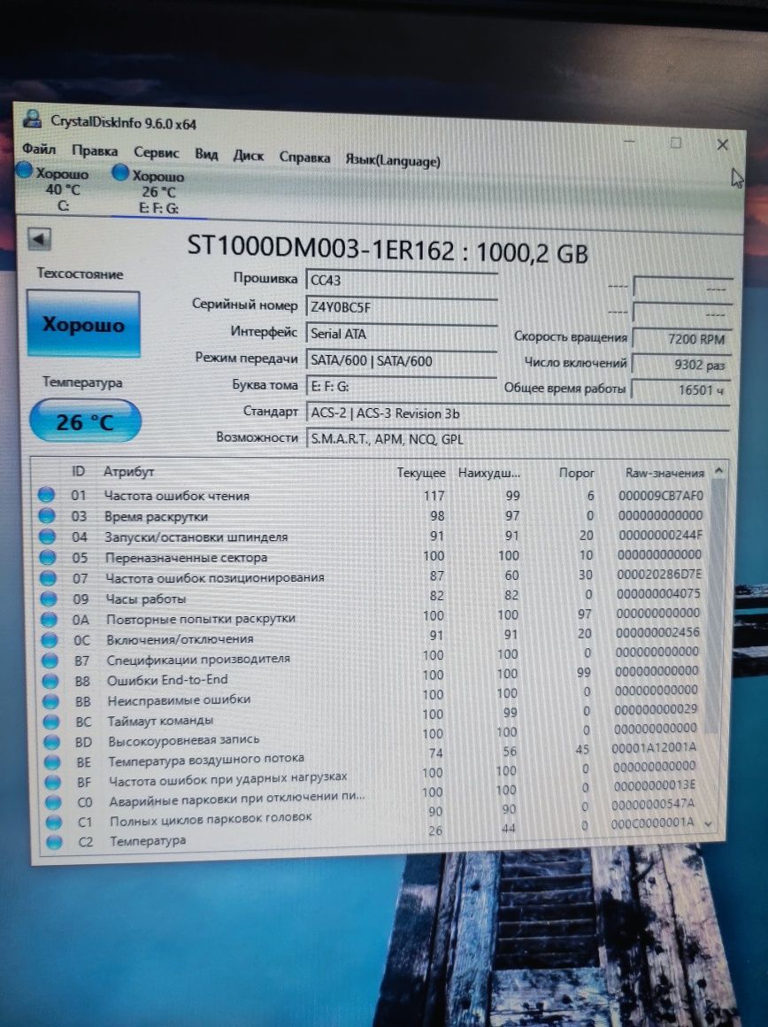Open the Файл menu
This screenshot has width=768, height=1027.
39,150
